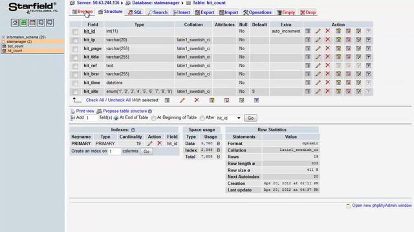Click the Add fields count input

[91, 118]
